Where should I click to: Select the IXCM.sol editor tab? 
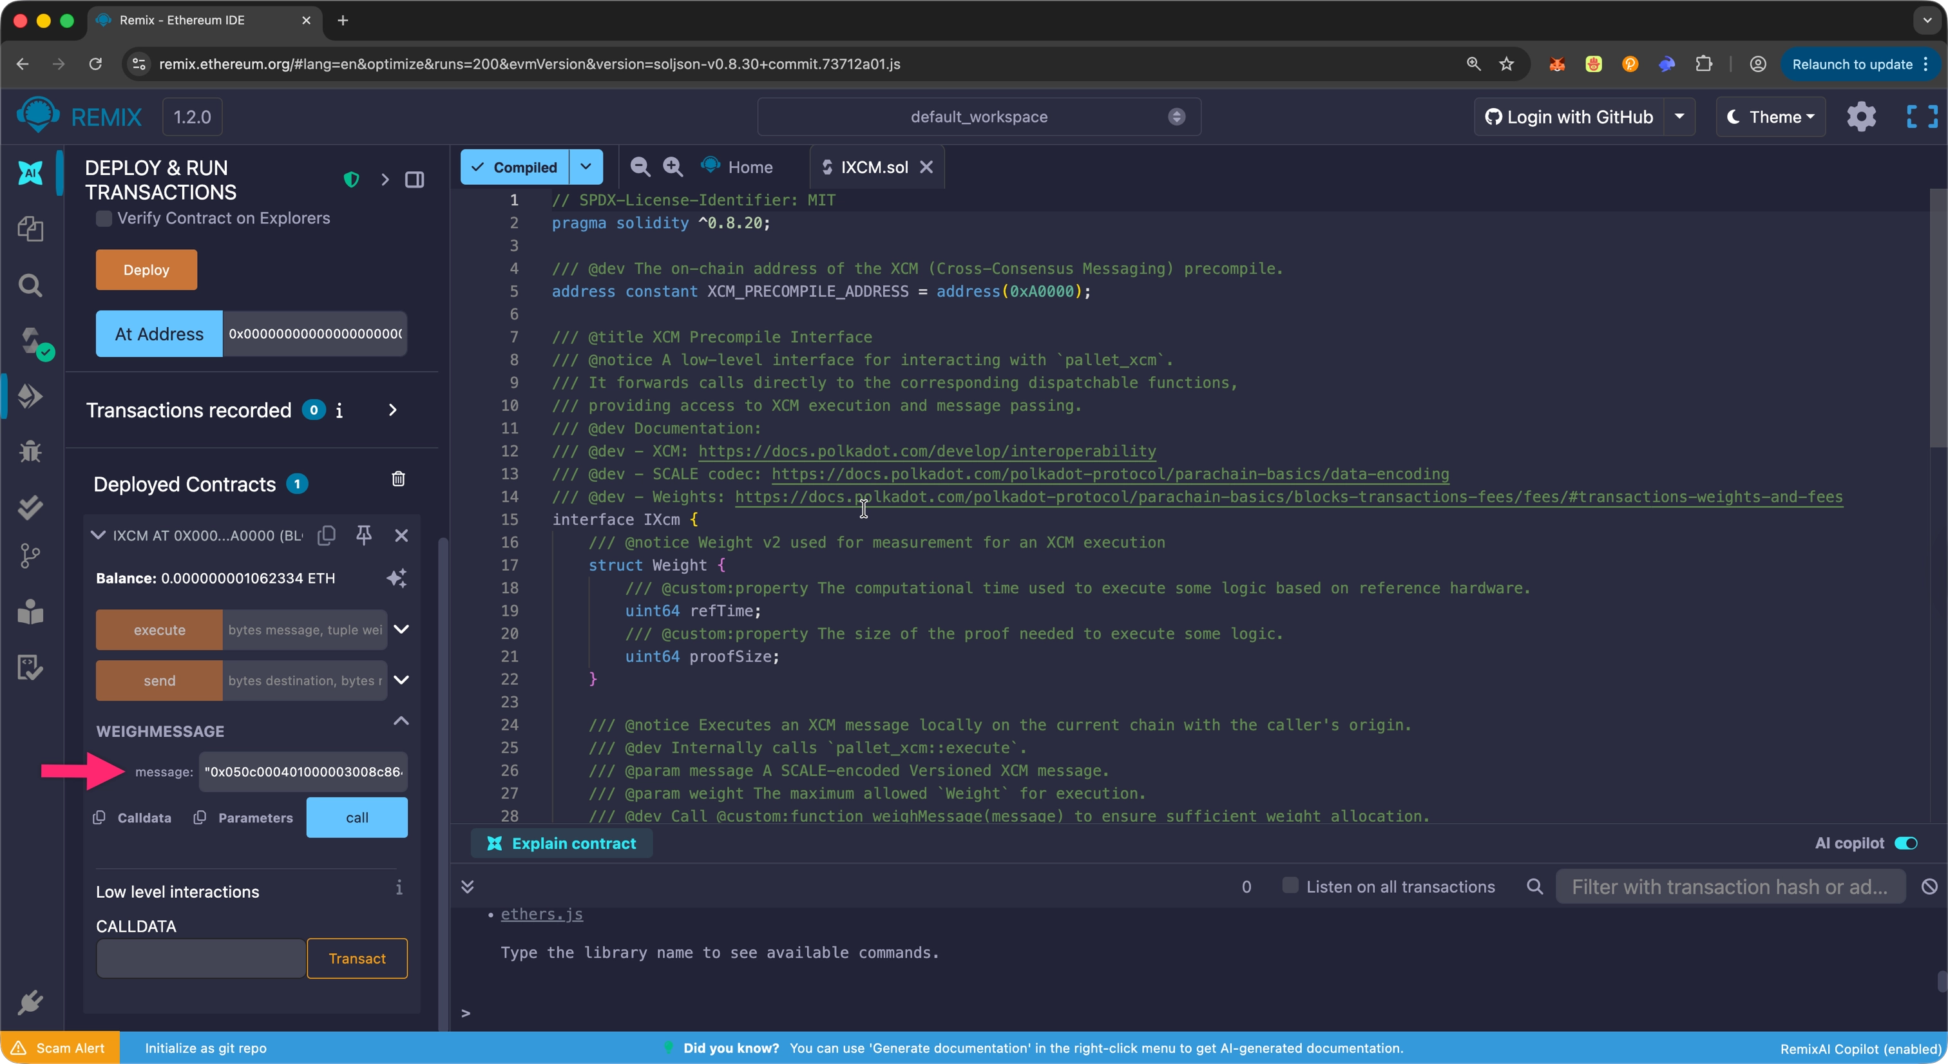coord(874,167)
